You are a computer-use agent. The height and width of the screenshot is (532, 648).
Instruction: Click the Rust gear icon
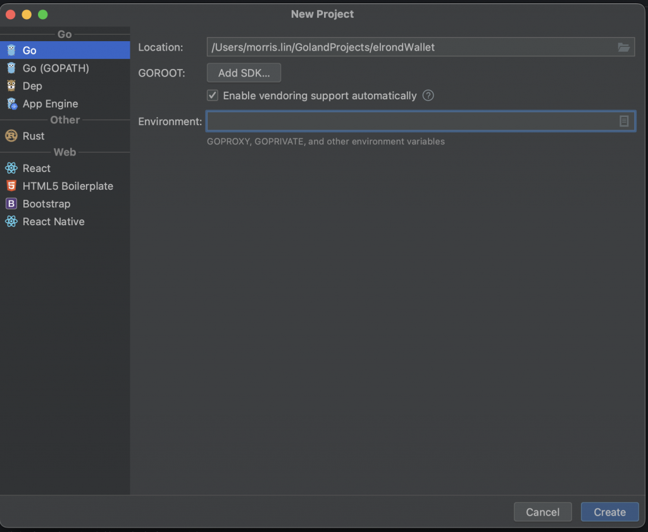pos(11,136)
